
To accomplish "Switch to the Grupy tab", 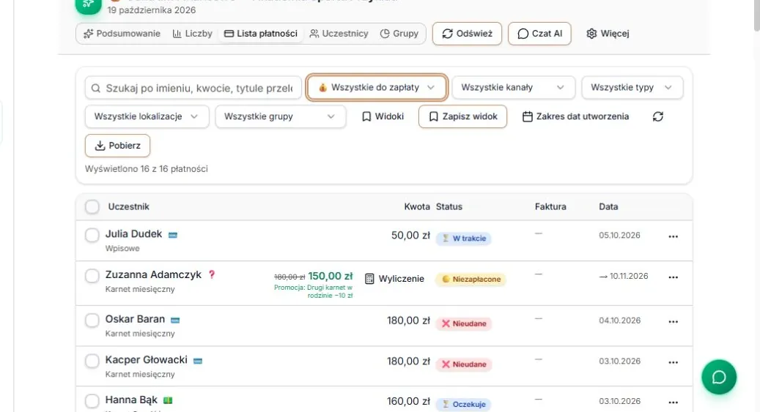I will [x=399, y=34].
